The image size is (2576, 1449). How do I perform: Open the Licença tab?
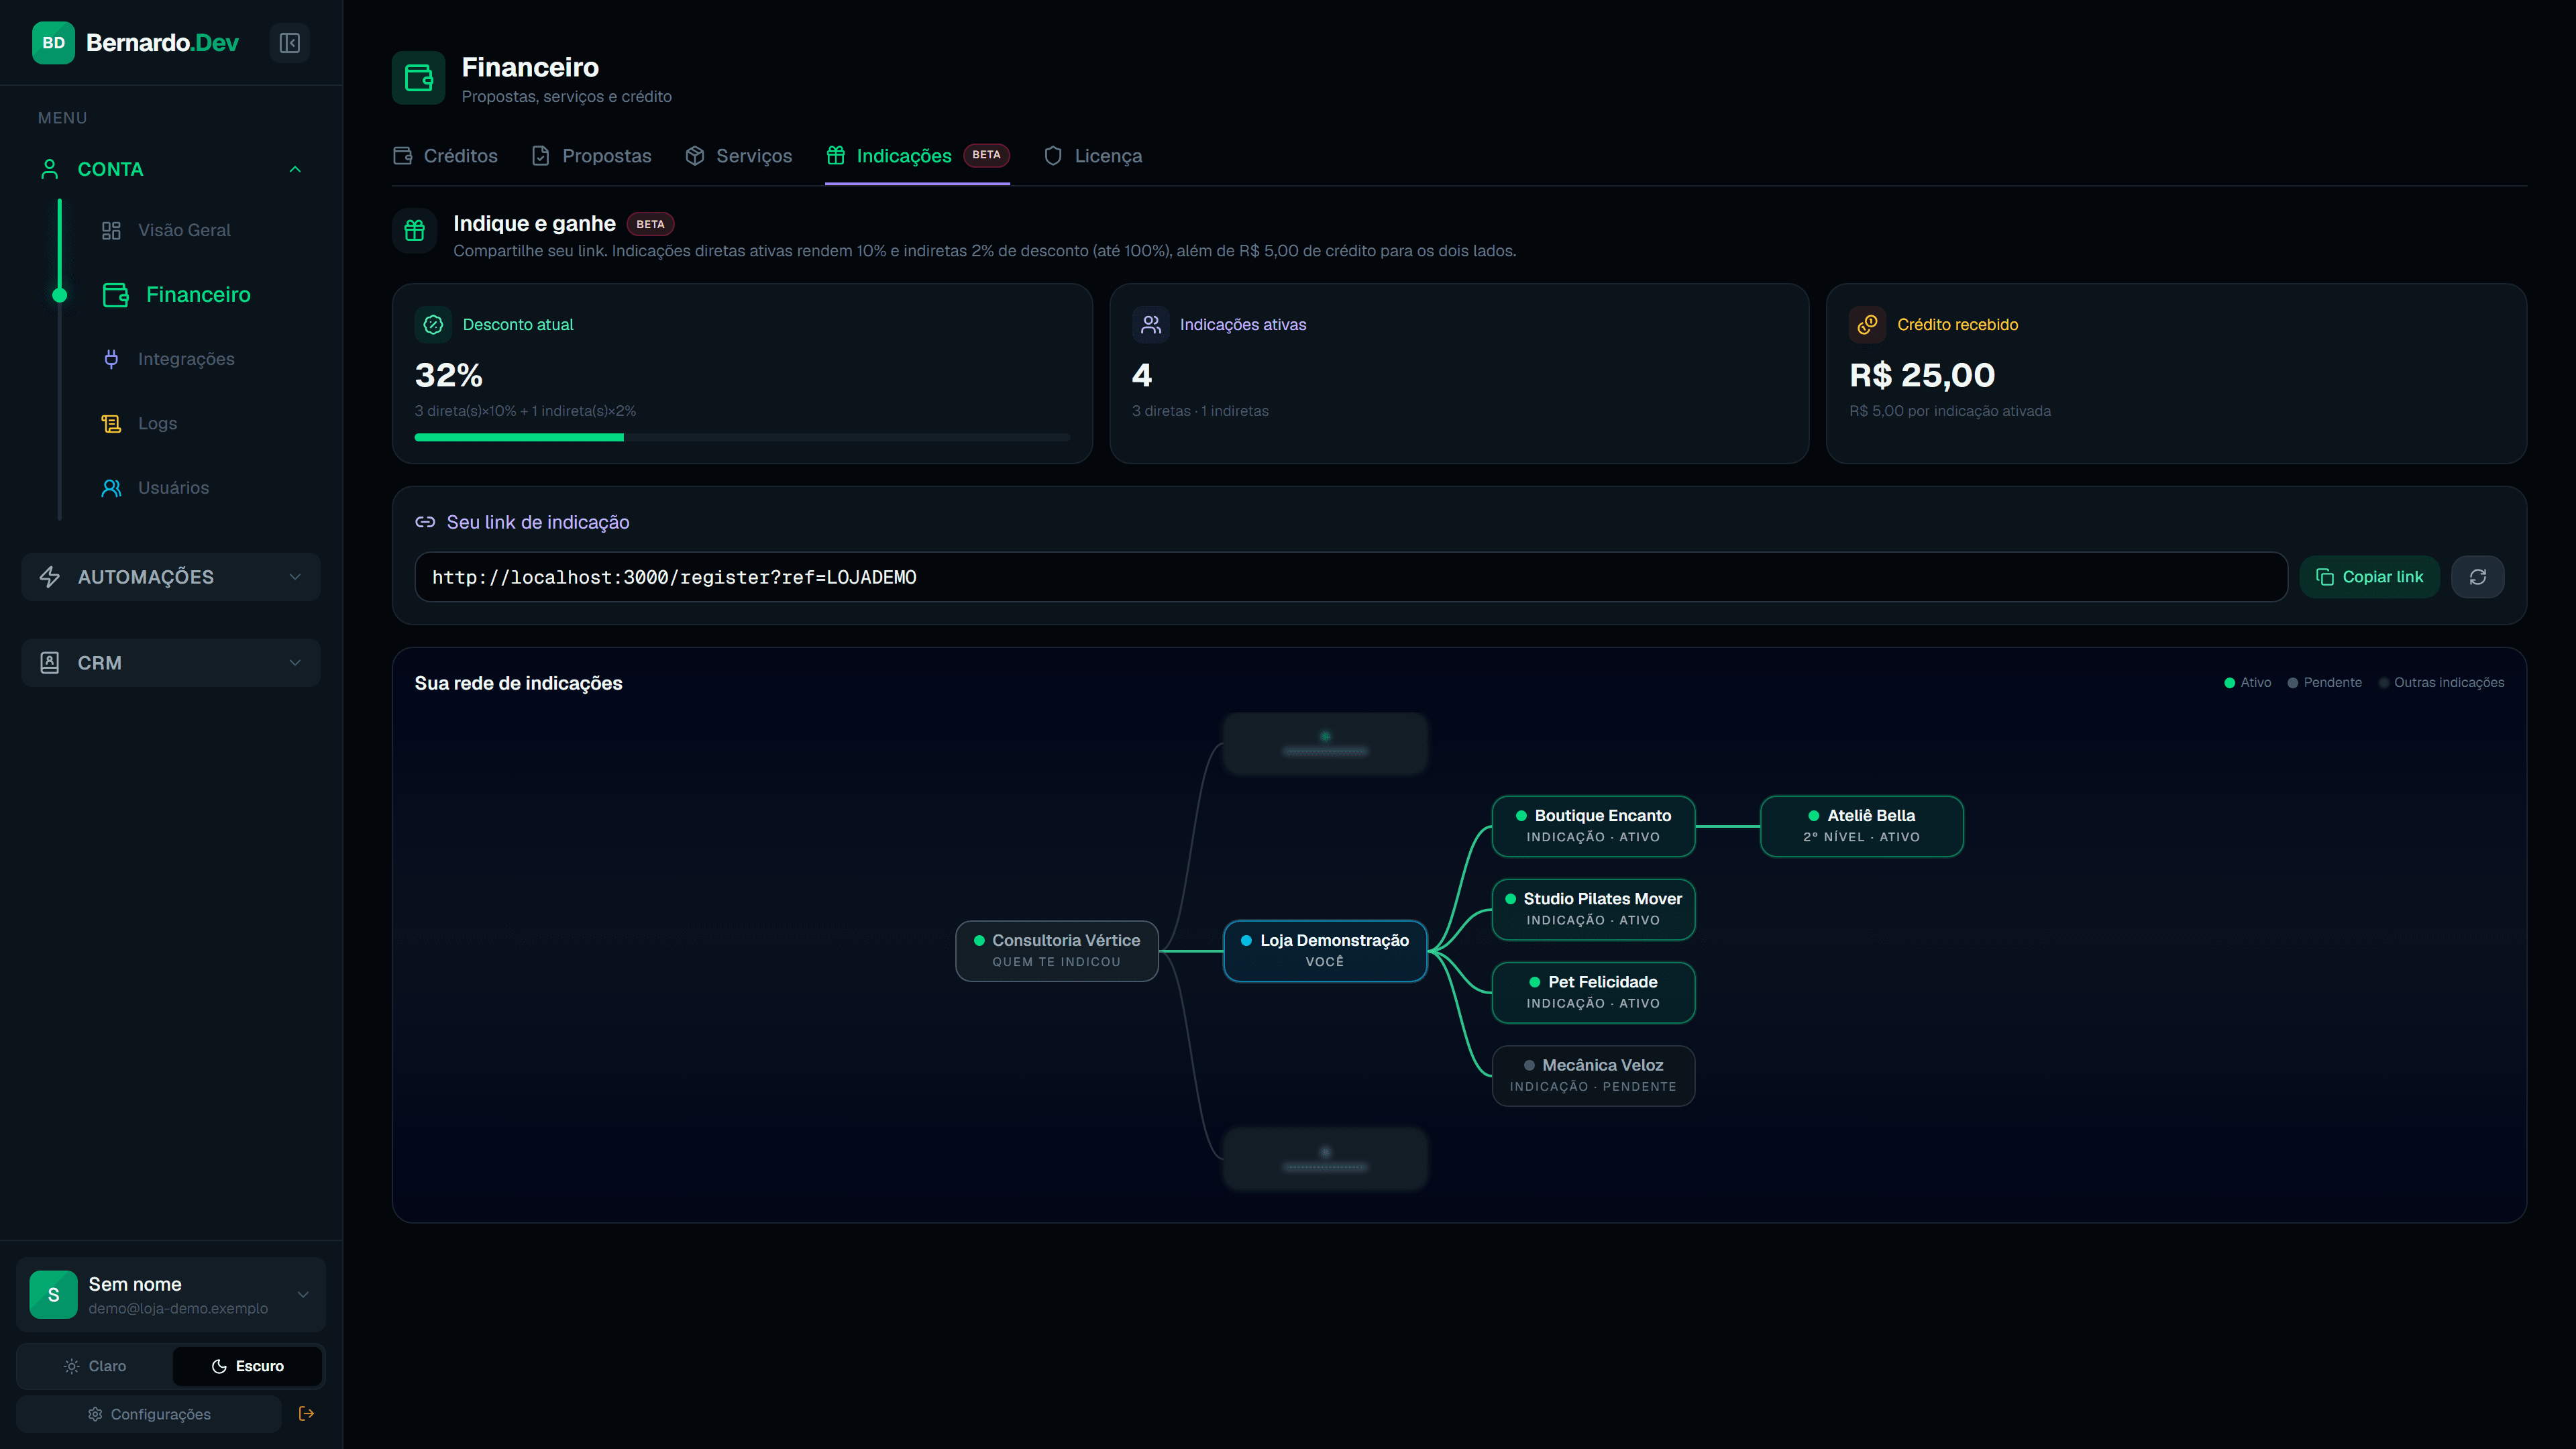pos(1092,156)
